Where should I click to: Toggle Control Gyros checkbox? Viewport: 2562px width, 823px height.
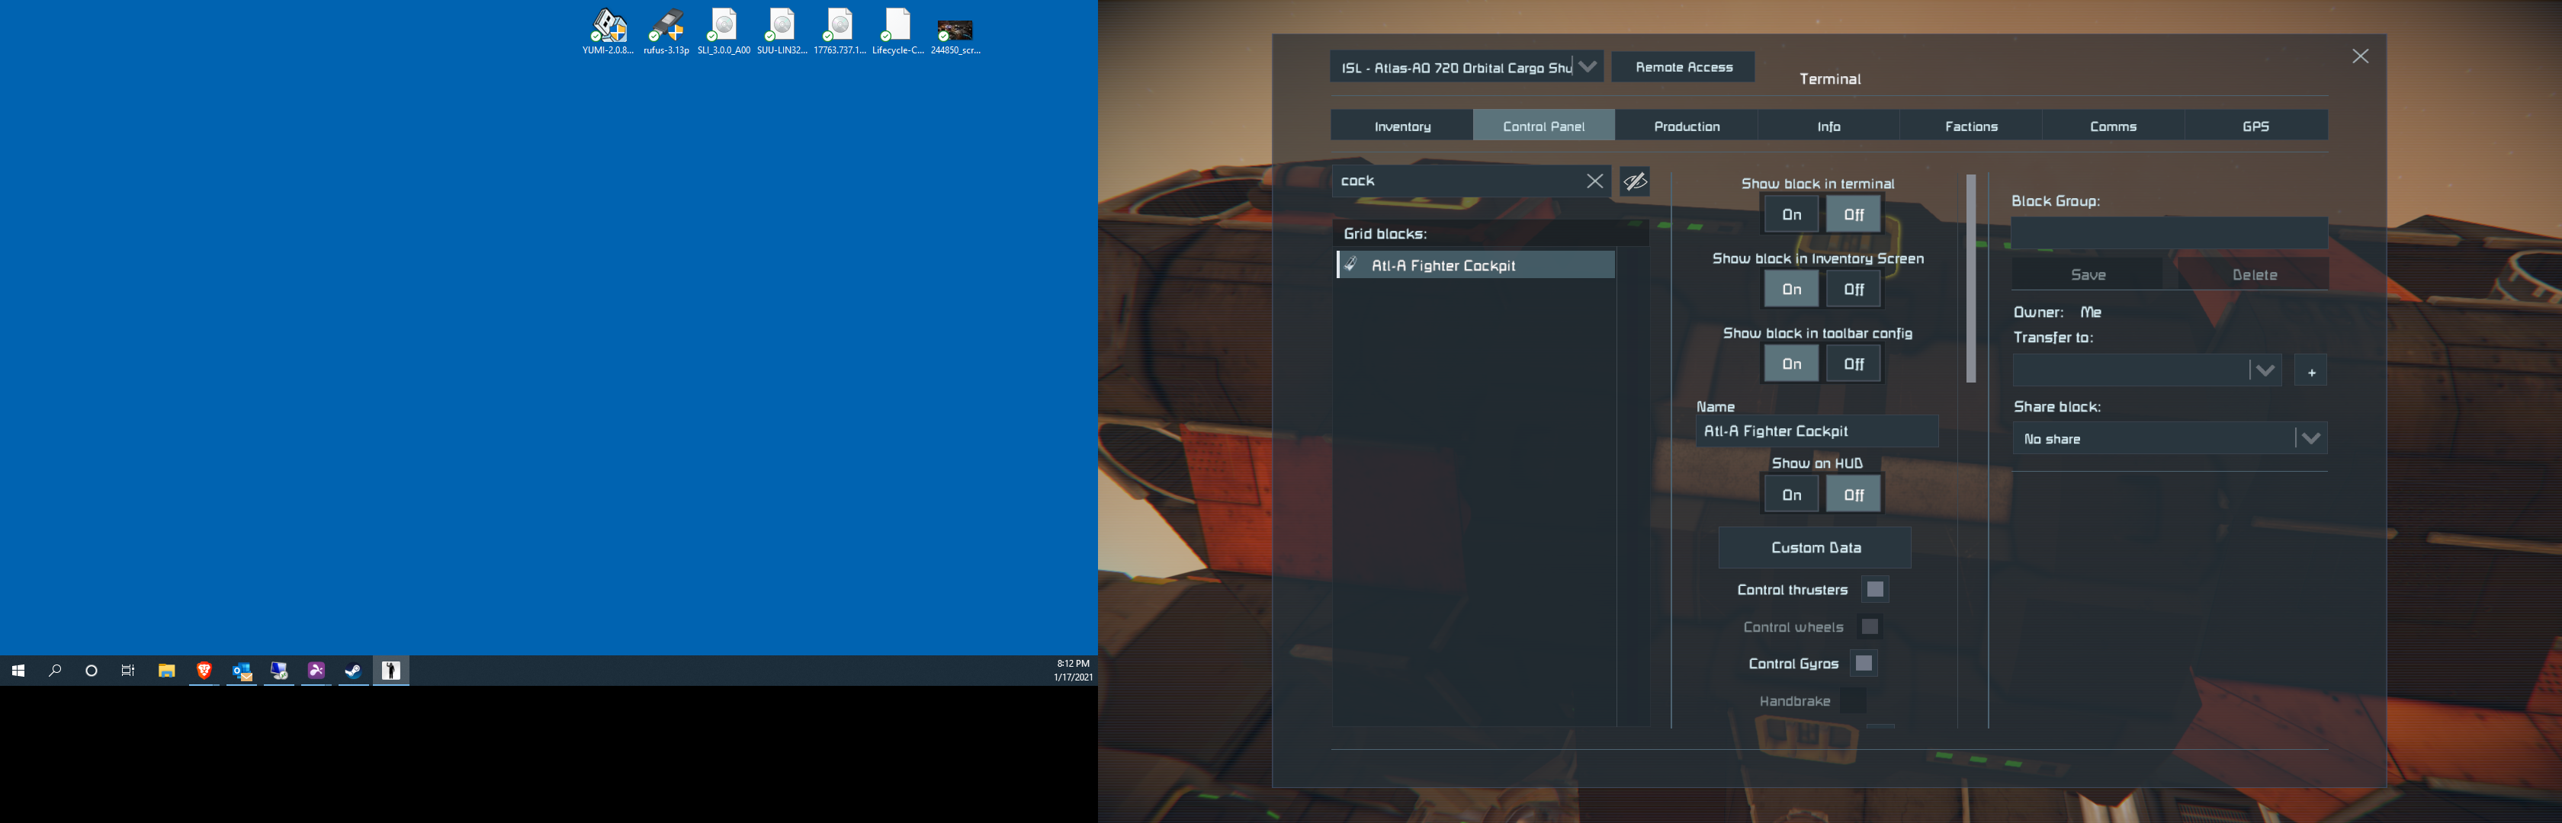click(x=1863, y=663)
